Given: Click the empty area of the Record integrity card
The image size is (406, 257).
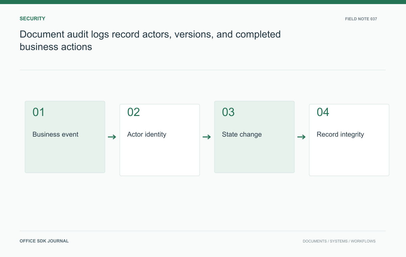Looking at the screenshot, I should [x=349, y=157].
